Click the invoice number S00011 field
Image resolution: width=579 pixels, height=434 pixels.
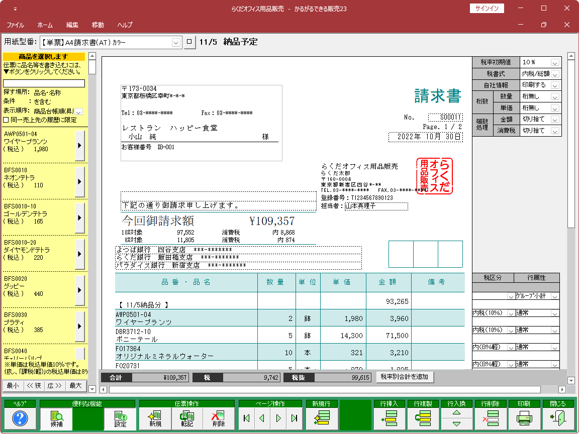445,118
